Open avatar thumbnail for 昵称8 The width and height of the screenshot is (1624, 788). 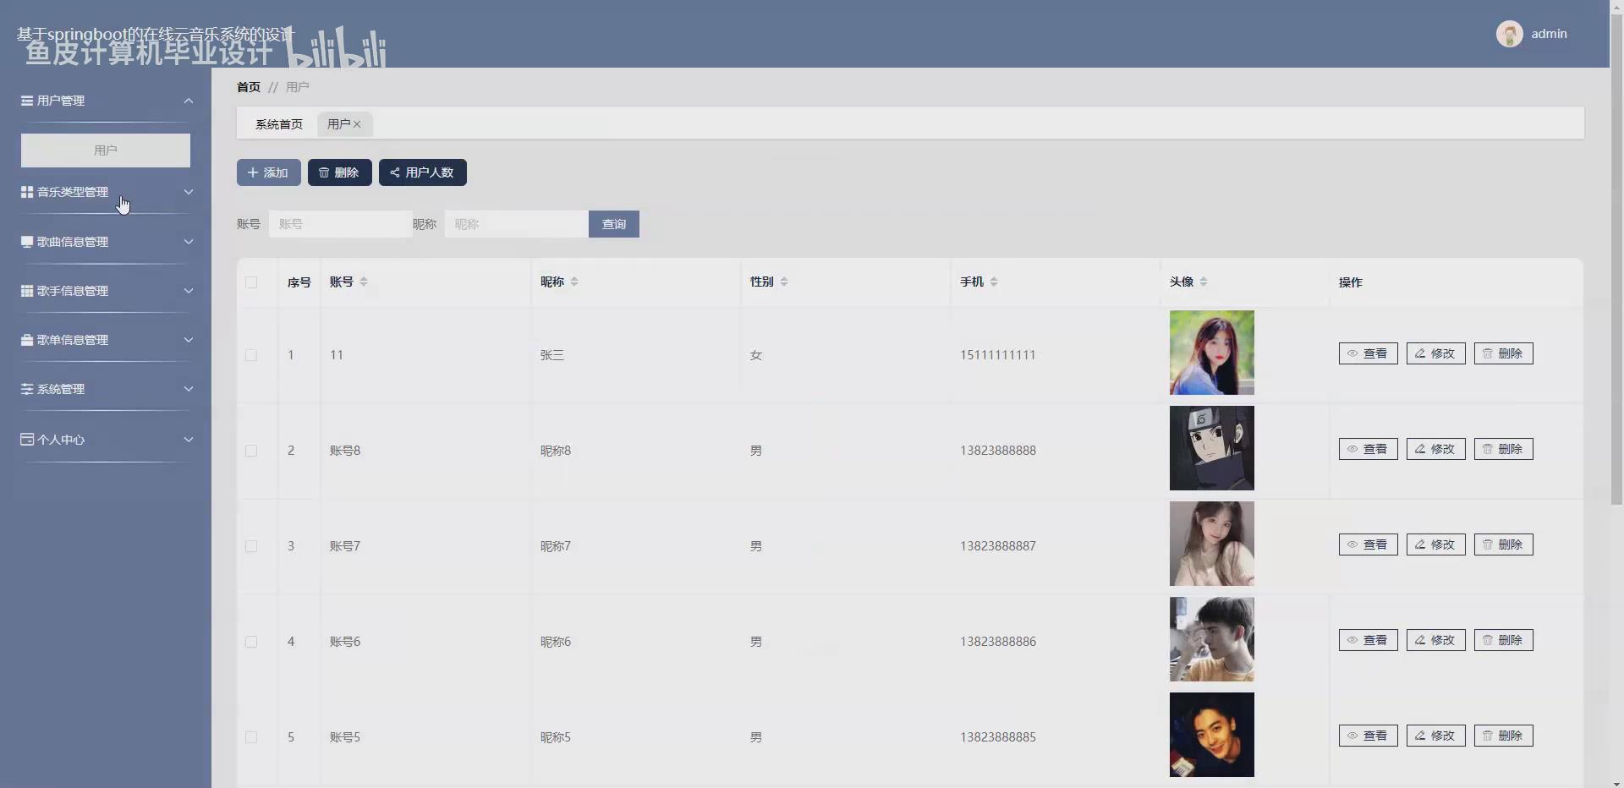tap(1212, 448)
